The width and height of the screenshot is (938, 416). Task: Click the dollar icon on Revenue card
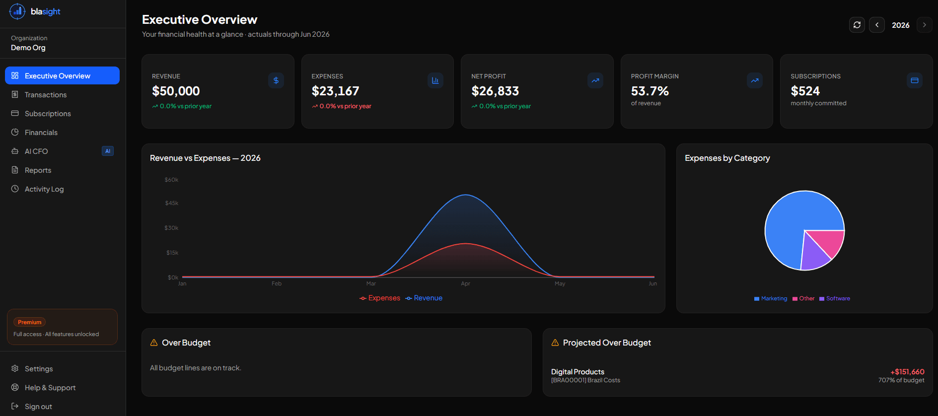pyautogui.click(x=276, y=80)
